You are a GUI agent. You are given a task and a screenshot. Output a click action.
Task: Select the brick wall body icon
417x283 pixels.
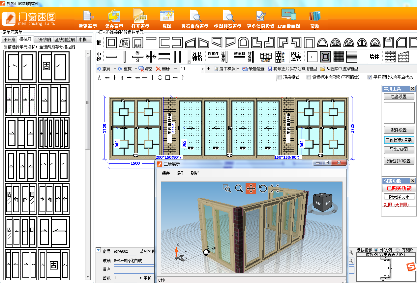pos(390,57)
